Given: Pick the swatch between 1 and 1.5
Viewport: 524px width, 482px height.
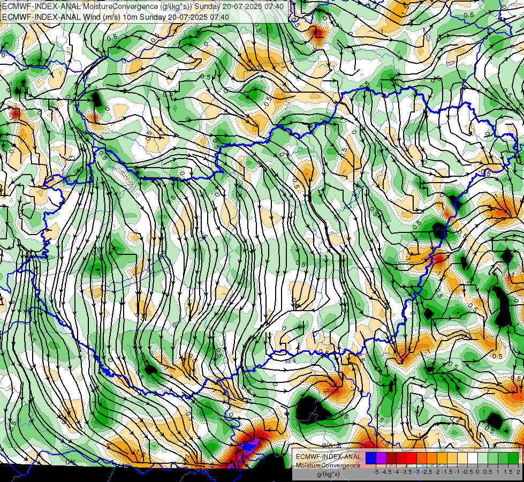Looking at the screenshot, I should 503,458.
